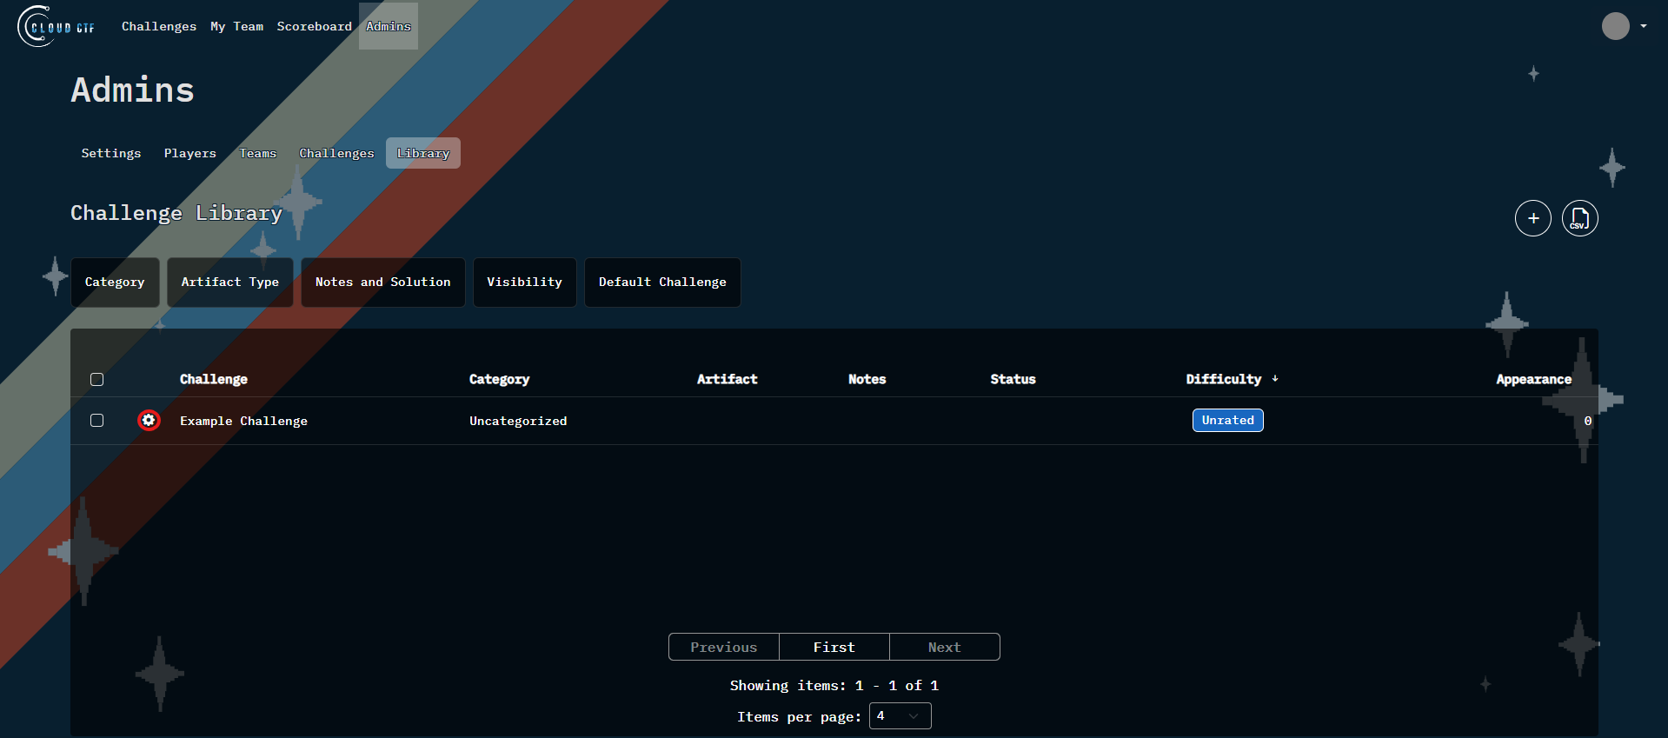
Task: Open the Category filter
Action: [115, 283]
